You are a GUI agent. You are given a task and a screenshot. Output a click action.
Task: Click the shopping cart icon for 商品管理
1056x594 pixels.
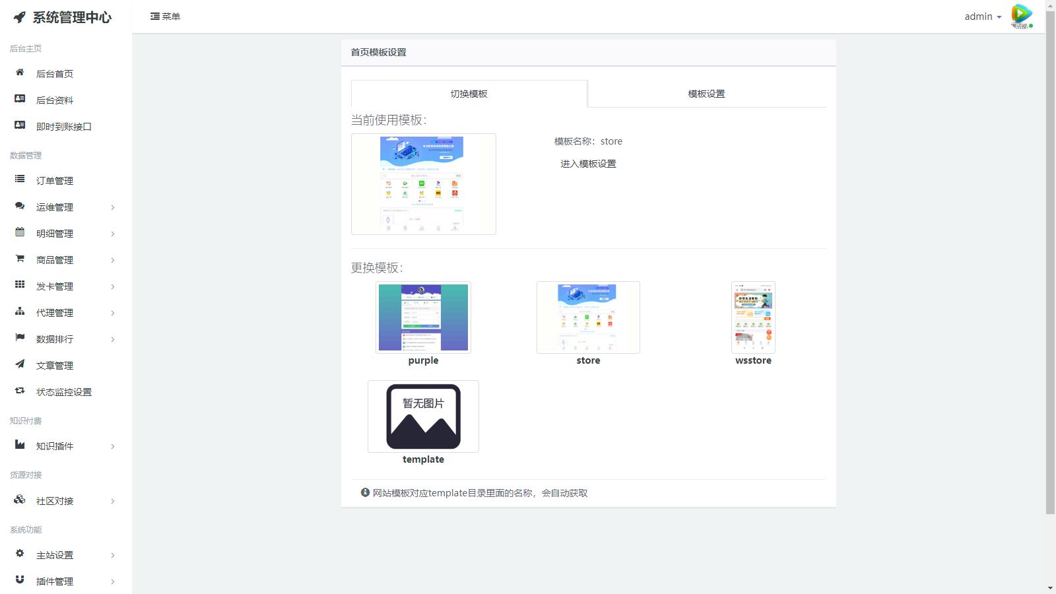[x=20, y=259]
